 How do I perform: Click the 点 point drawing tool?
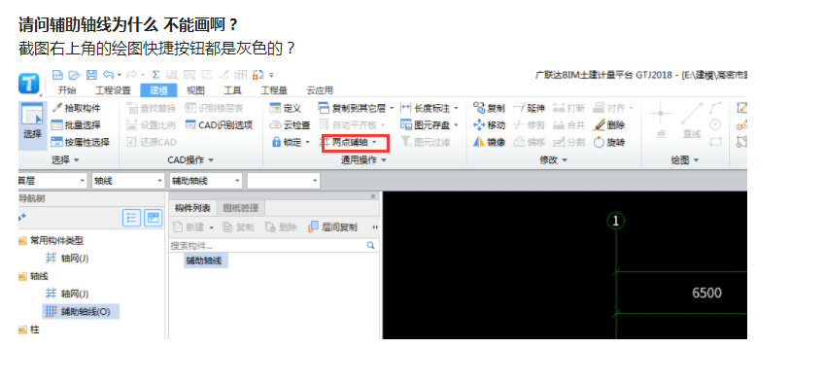[661, 121]
